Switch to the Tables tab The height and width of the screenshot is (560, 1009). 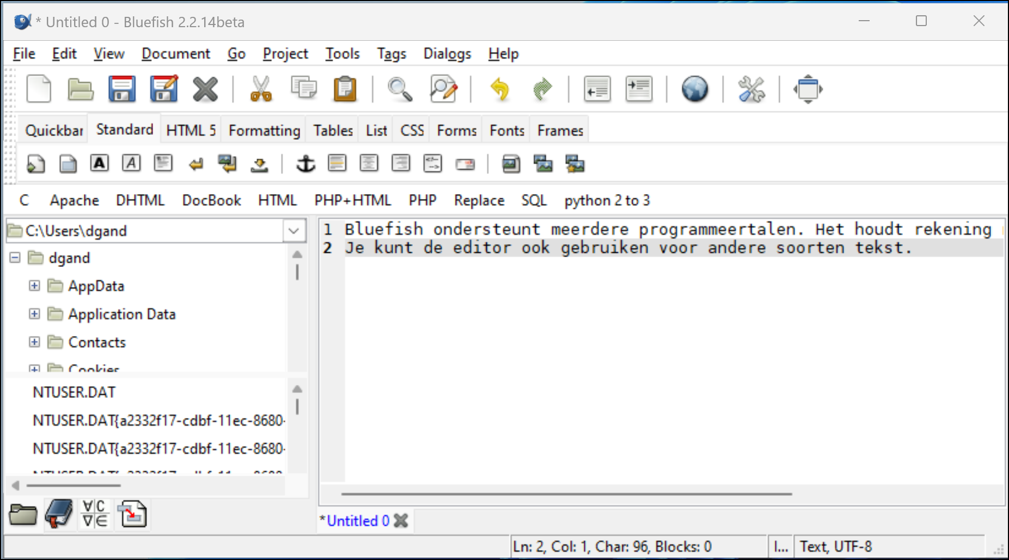tap(333, 130)
